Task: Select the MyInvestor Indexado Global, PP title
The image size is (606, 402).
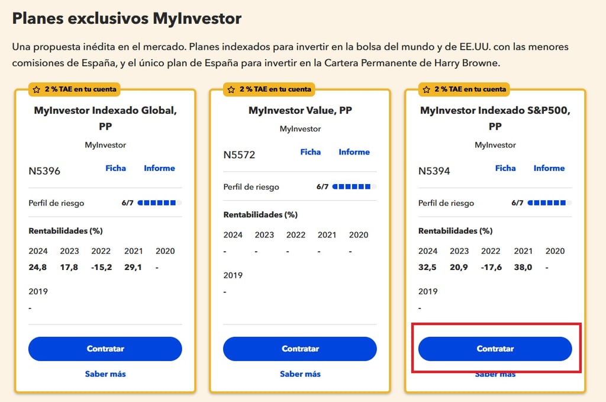Action: pos(105,118)
